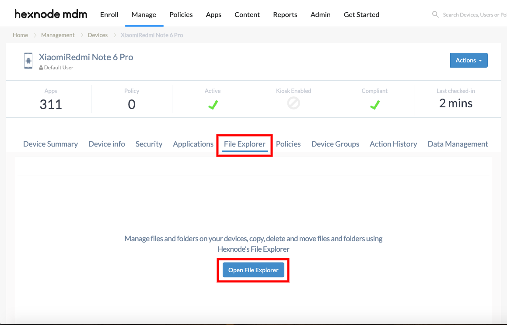Click the Last checked-in 2 mins value
This screenshot has height=325, width=507.
point(455,103)
